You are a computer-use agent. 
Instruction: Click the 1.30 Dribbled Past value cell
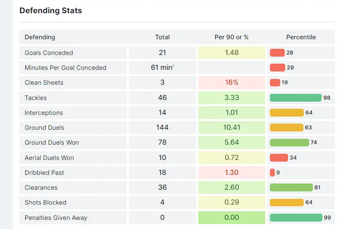[231, 172]
